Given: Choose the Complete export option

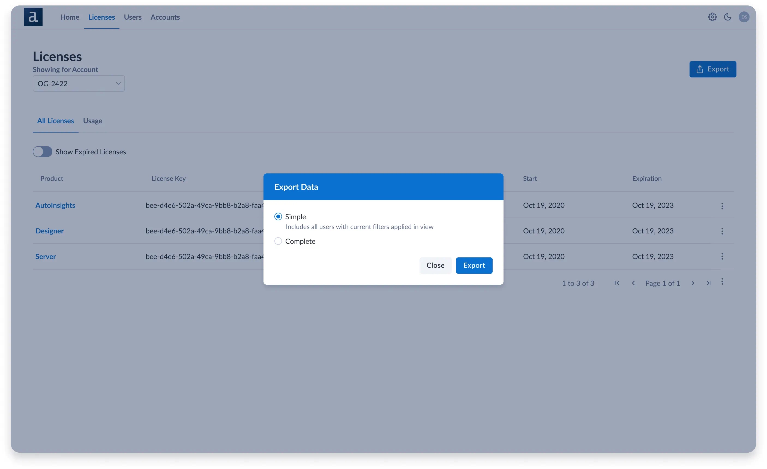Looking at the screenshot, I should (x=278, y=241).
